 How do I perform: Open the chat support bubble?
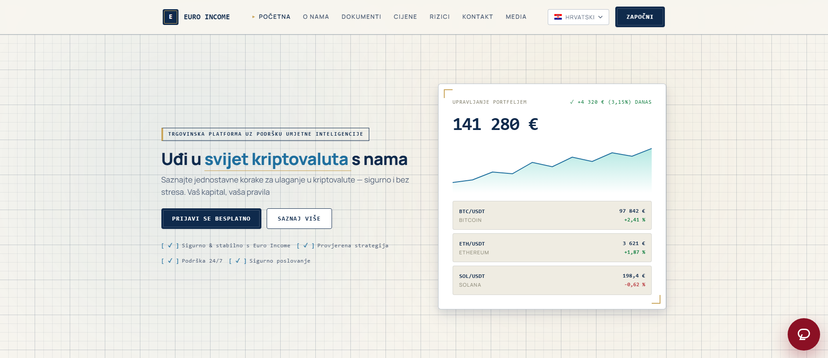point(803,334)
